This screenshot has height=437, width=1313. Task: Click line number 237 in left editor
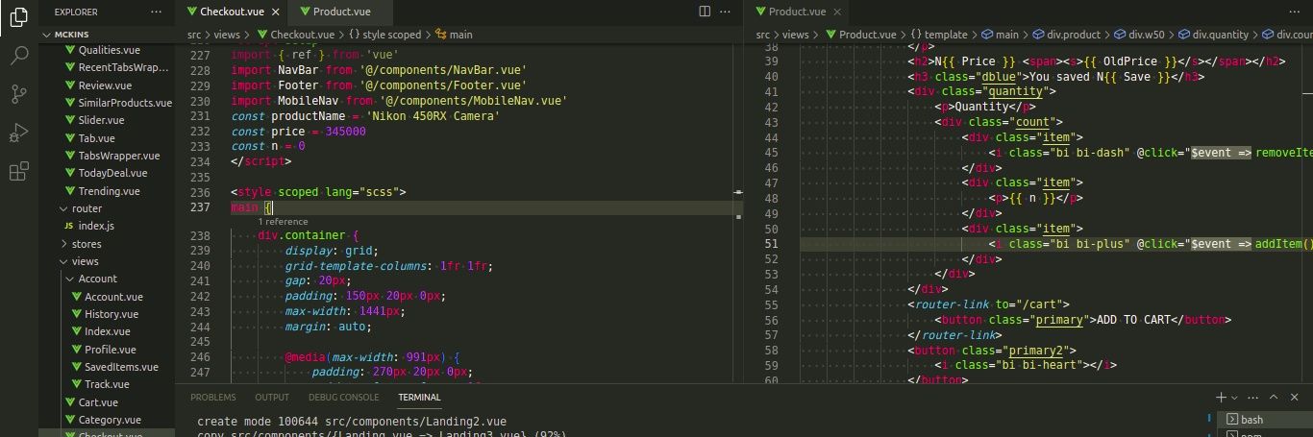click(x=199, y=207)
